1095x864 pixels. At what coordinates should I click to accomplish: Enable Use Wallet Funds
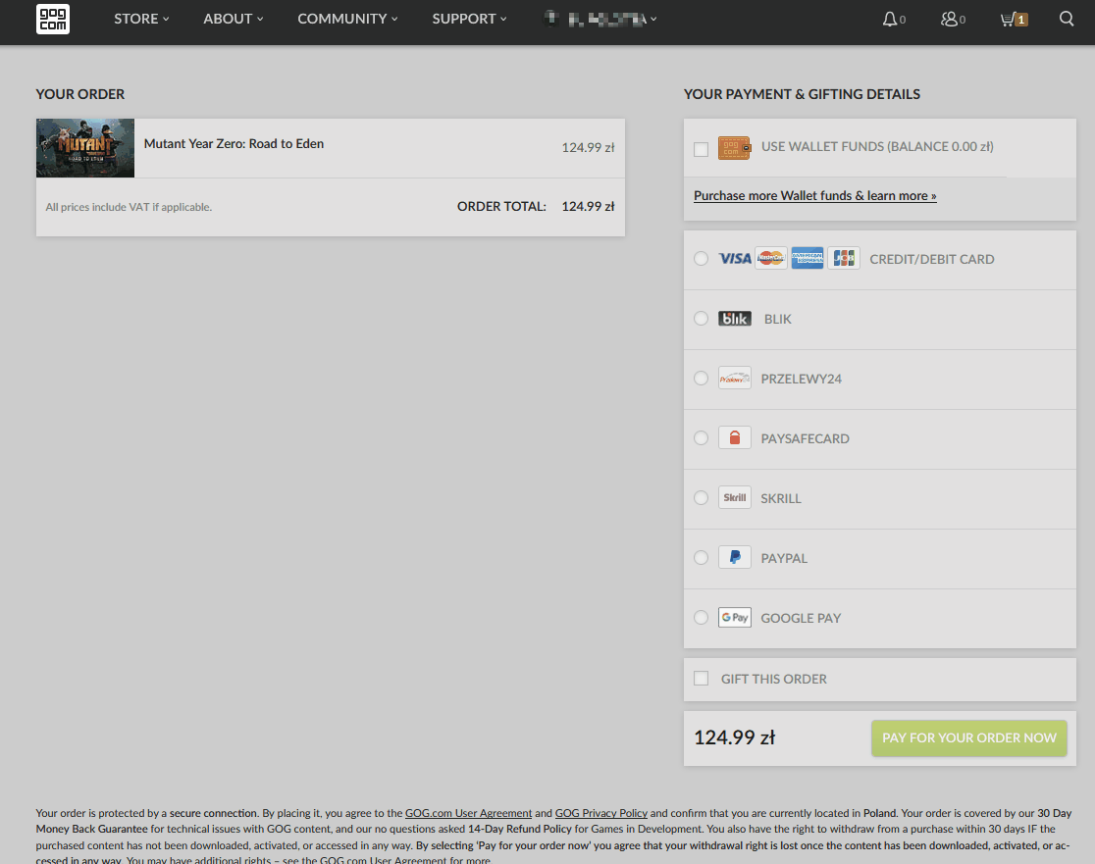702,148
